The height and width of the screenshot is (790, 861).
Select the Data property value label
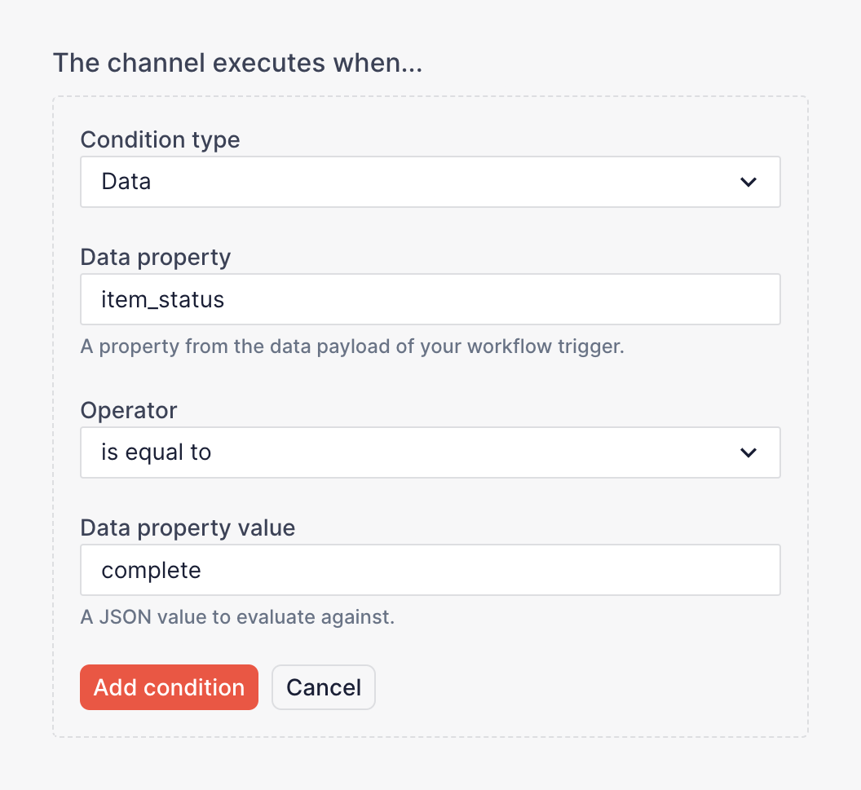coord(187,527)
